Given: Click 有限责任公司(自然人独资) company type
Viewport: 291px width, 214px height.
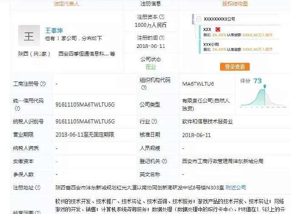Looking at the screenshot, I should [x=206, y=104].
